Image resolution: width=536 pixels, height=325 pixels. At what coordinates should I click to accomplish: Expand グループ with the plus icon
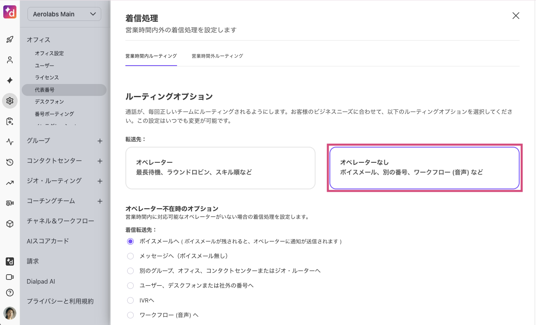click(100, 141)
